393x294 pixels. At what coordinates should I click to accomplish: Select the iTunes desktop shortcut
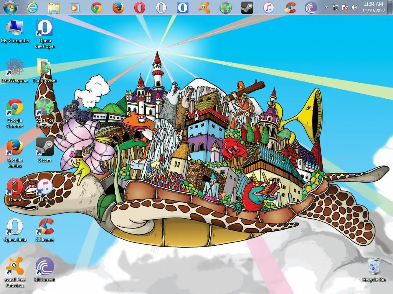point(45,190)
